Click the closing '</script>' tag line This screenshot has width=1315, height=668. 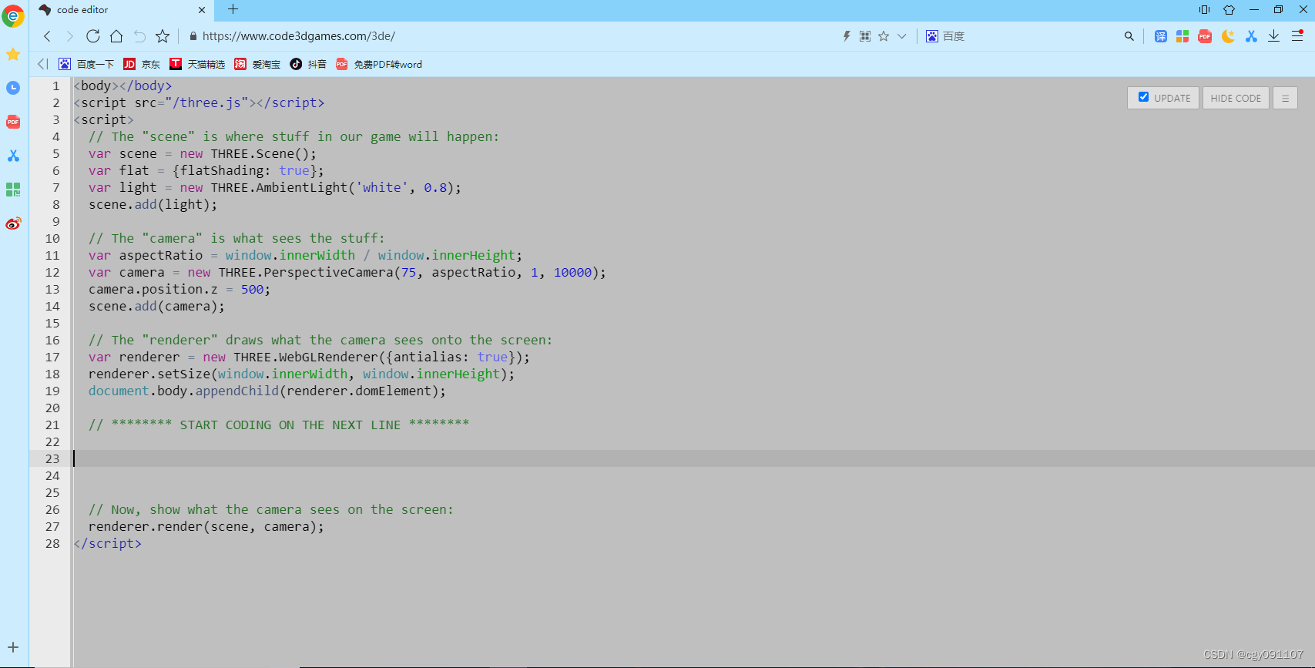click(x=108, y=543)
